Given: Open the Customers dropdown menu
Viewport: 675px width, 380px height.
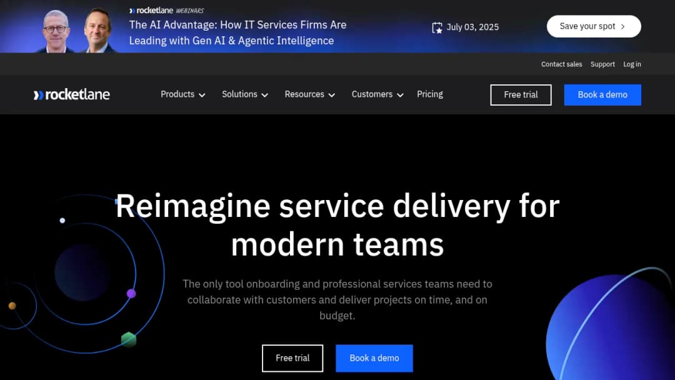Looking at the screenshot, I should click(x=377, y=94).
